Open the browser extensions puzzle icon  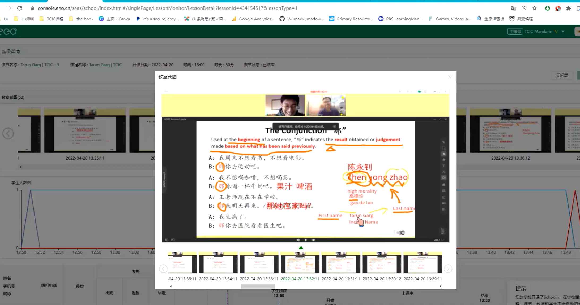pos(568,8)
